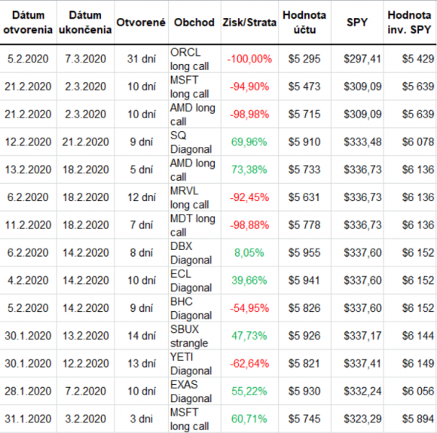Image resolution: width=437 pixels, height=433 pixels.
Task: Click the -62,64% loss value
Action: pyautogui.click(x=249, y=364)
